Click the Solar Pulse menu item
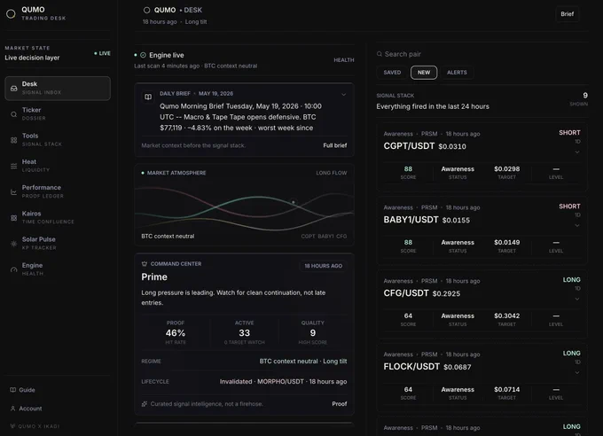 pos(58,244)
